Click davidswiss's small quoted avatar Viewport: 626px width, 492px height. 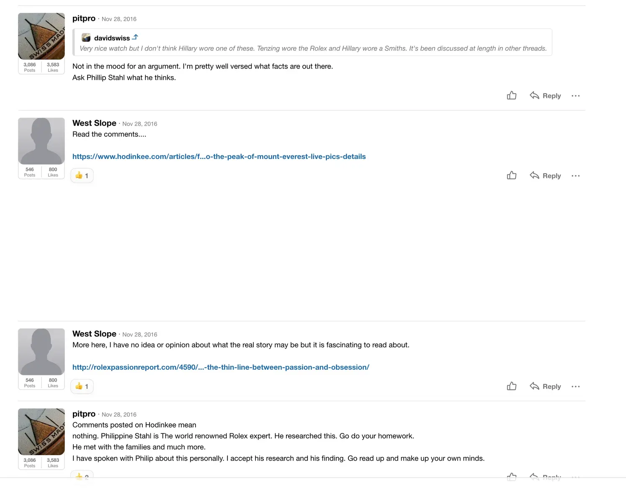pos(86,37)
